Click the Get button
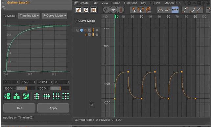 tap(19, 108)
